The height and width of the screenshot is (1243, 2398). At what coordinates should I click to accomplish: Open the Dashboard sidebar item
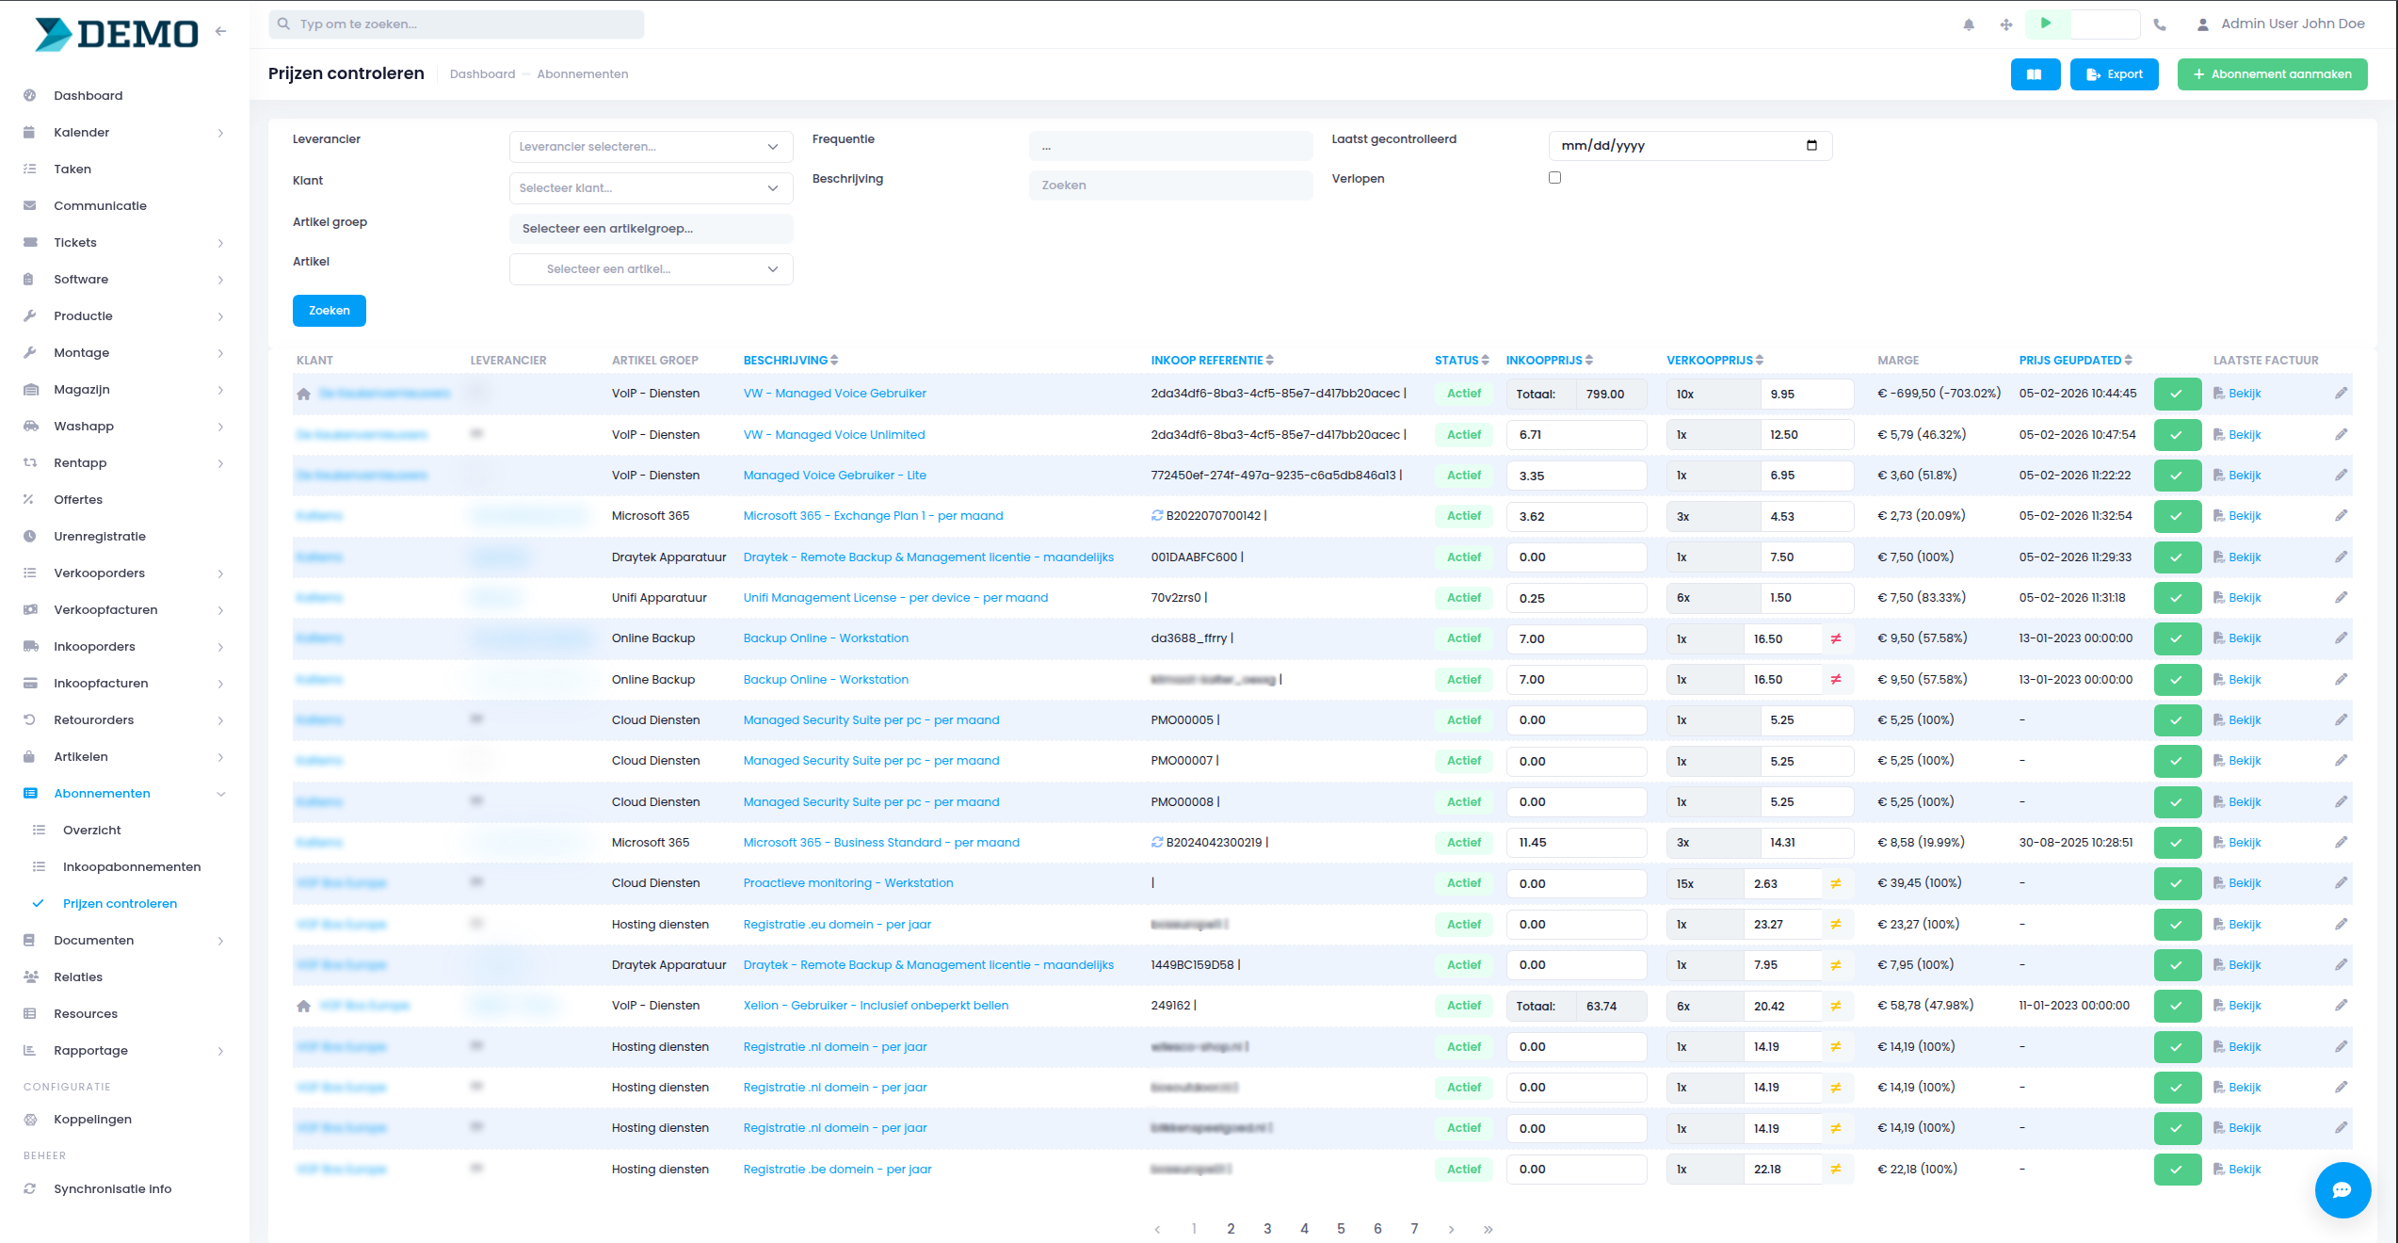click(89, 95)
